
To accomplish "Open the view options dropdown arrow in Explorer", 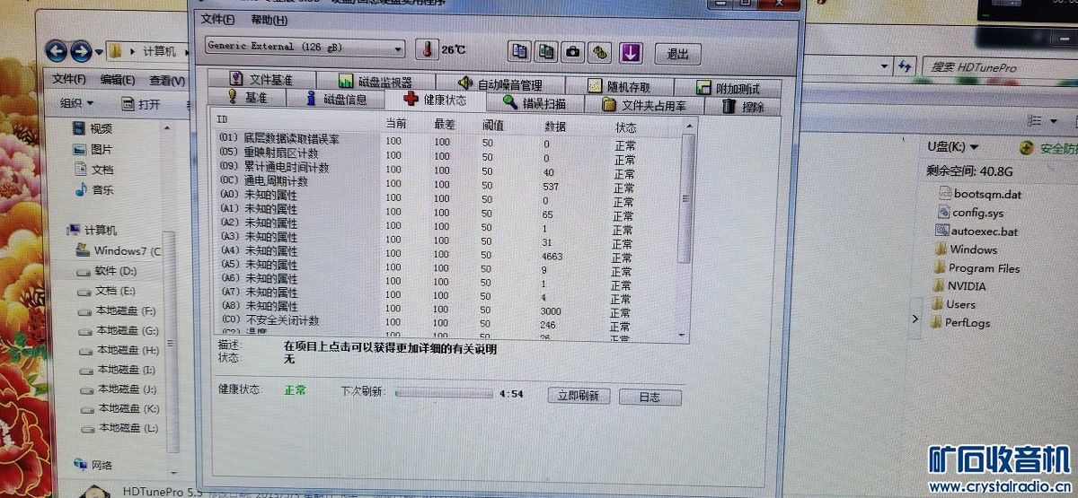I will (1053, 121).
